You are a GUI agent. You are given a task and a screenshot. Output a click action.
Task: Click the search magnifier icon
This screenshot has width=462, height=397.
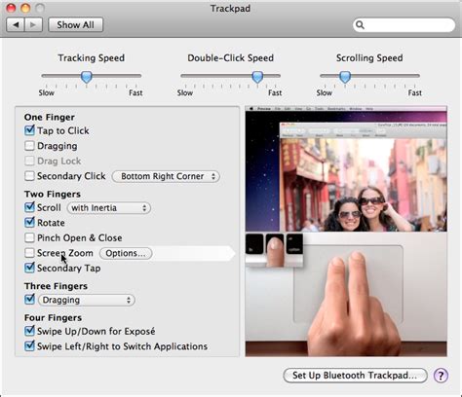pos(360,25)
